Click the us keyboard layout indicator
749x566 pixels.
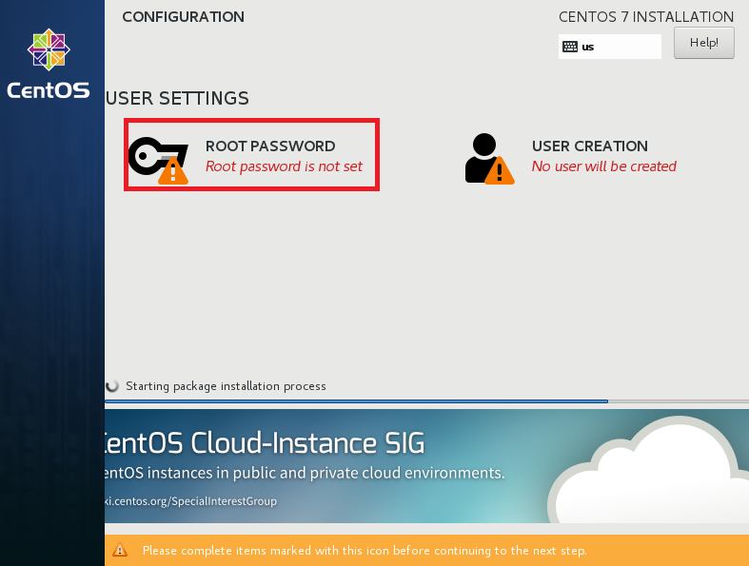[609, 47]
